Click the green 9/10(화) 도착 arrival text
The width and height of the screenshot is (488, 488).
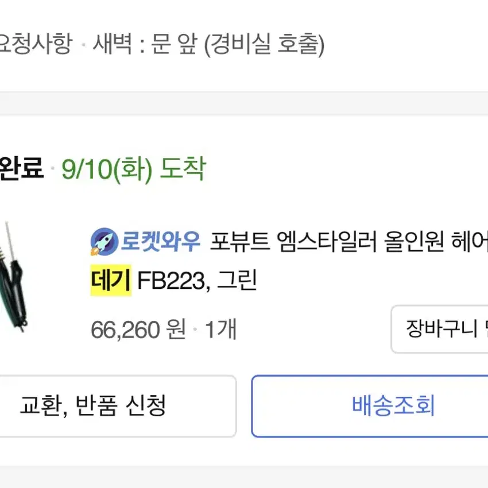click(x=134, y=169)
